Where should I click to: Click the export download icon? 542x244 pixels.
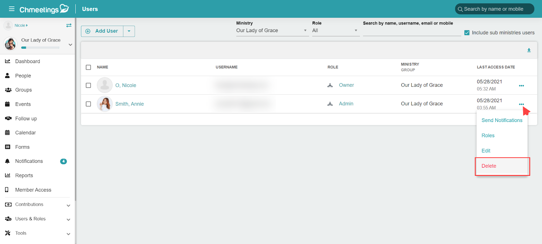pyautogui.click(x=529, y=50)
